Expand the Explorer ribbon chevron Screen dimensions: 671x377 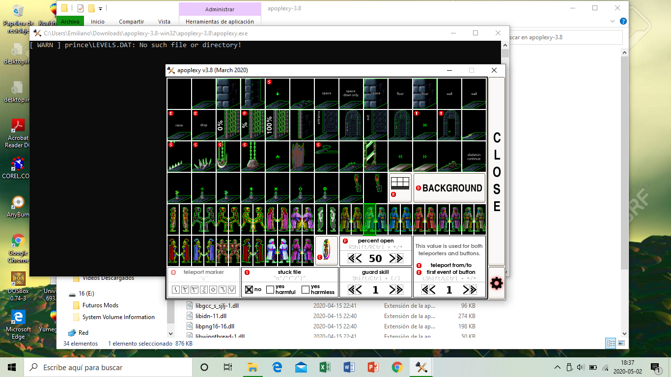point(612,22)
